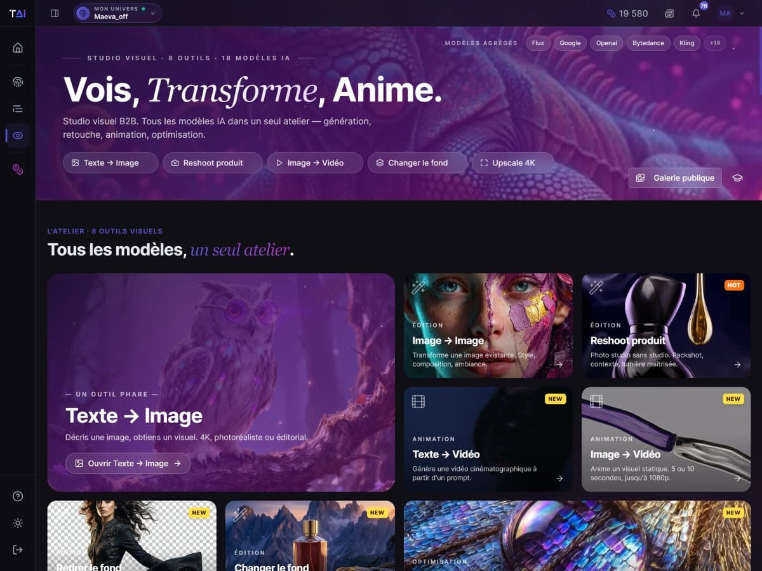Click magic wand icon on Reshoot produit card
This screenshot has height=571, width=762.
[596, 287]
